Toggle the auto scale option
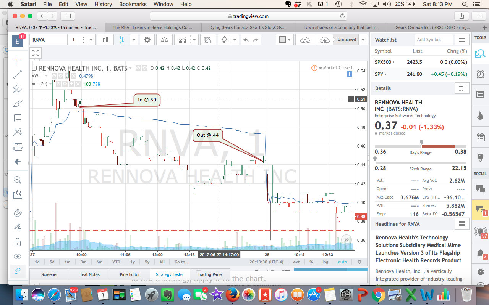 point(342,262)
